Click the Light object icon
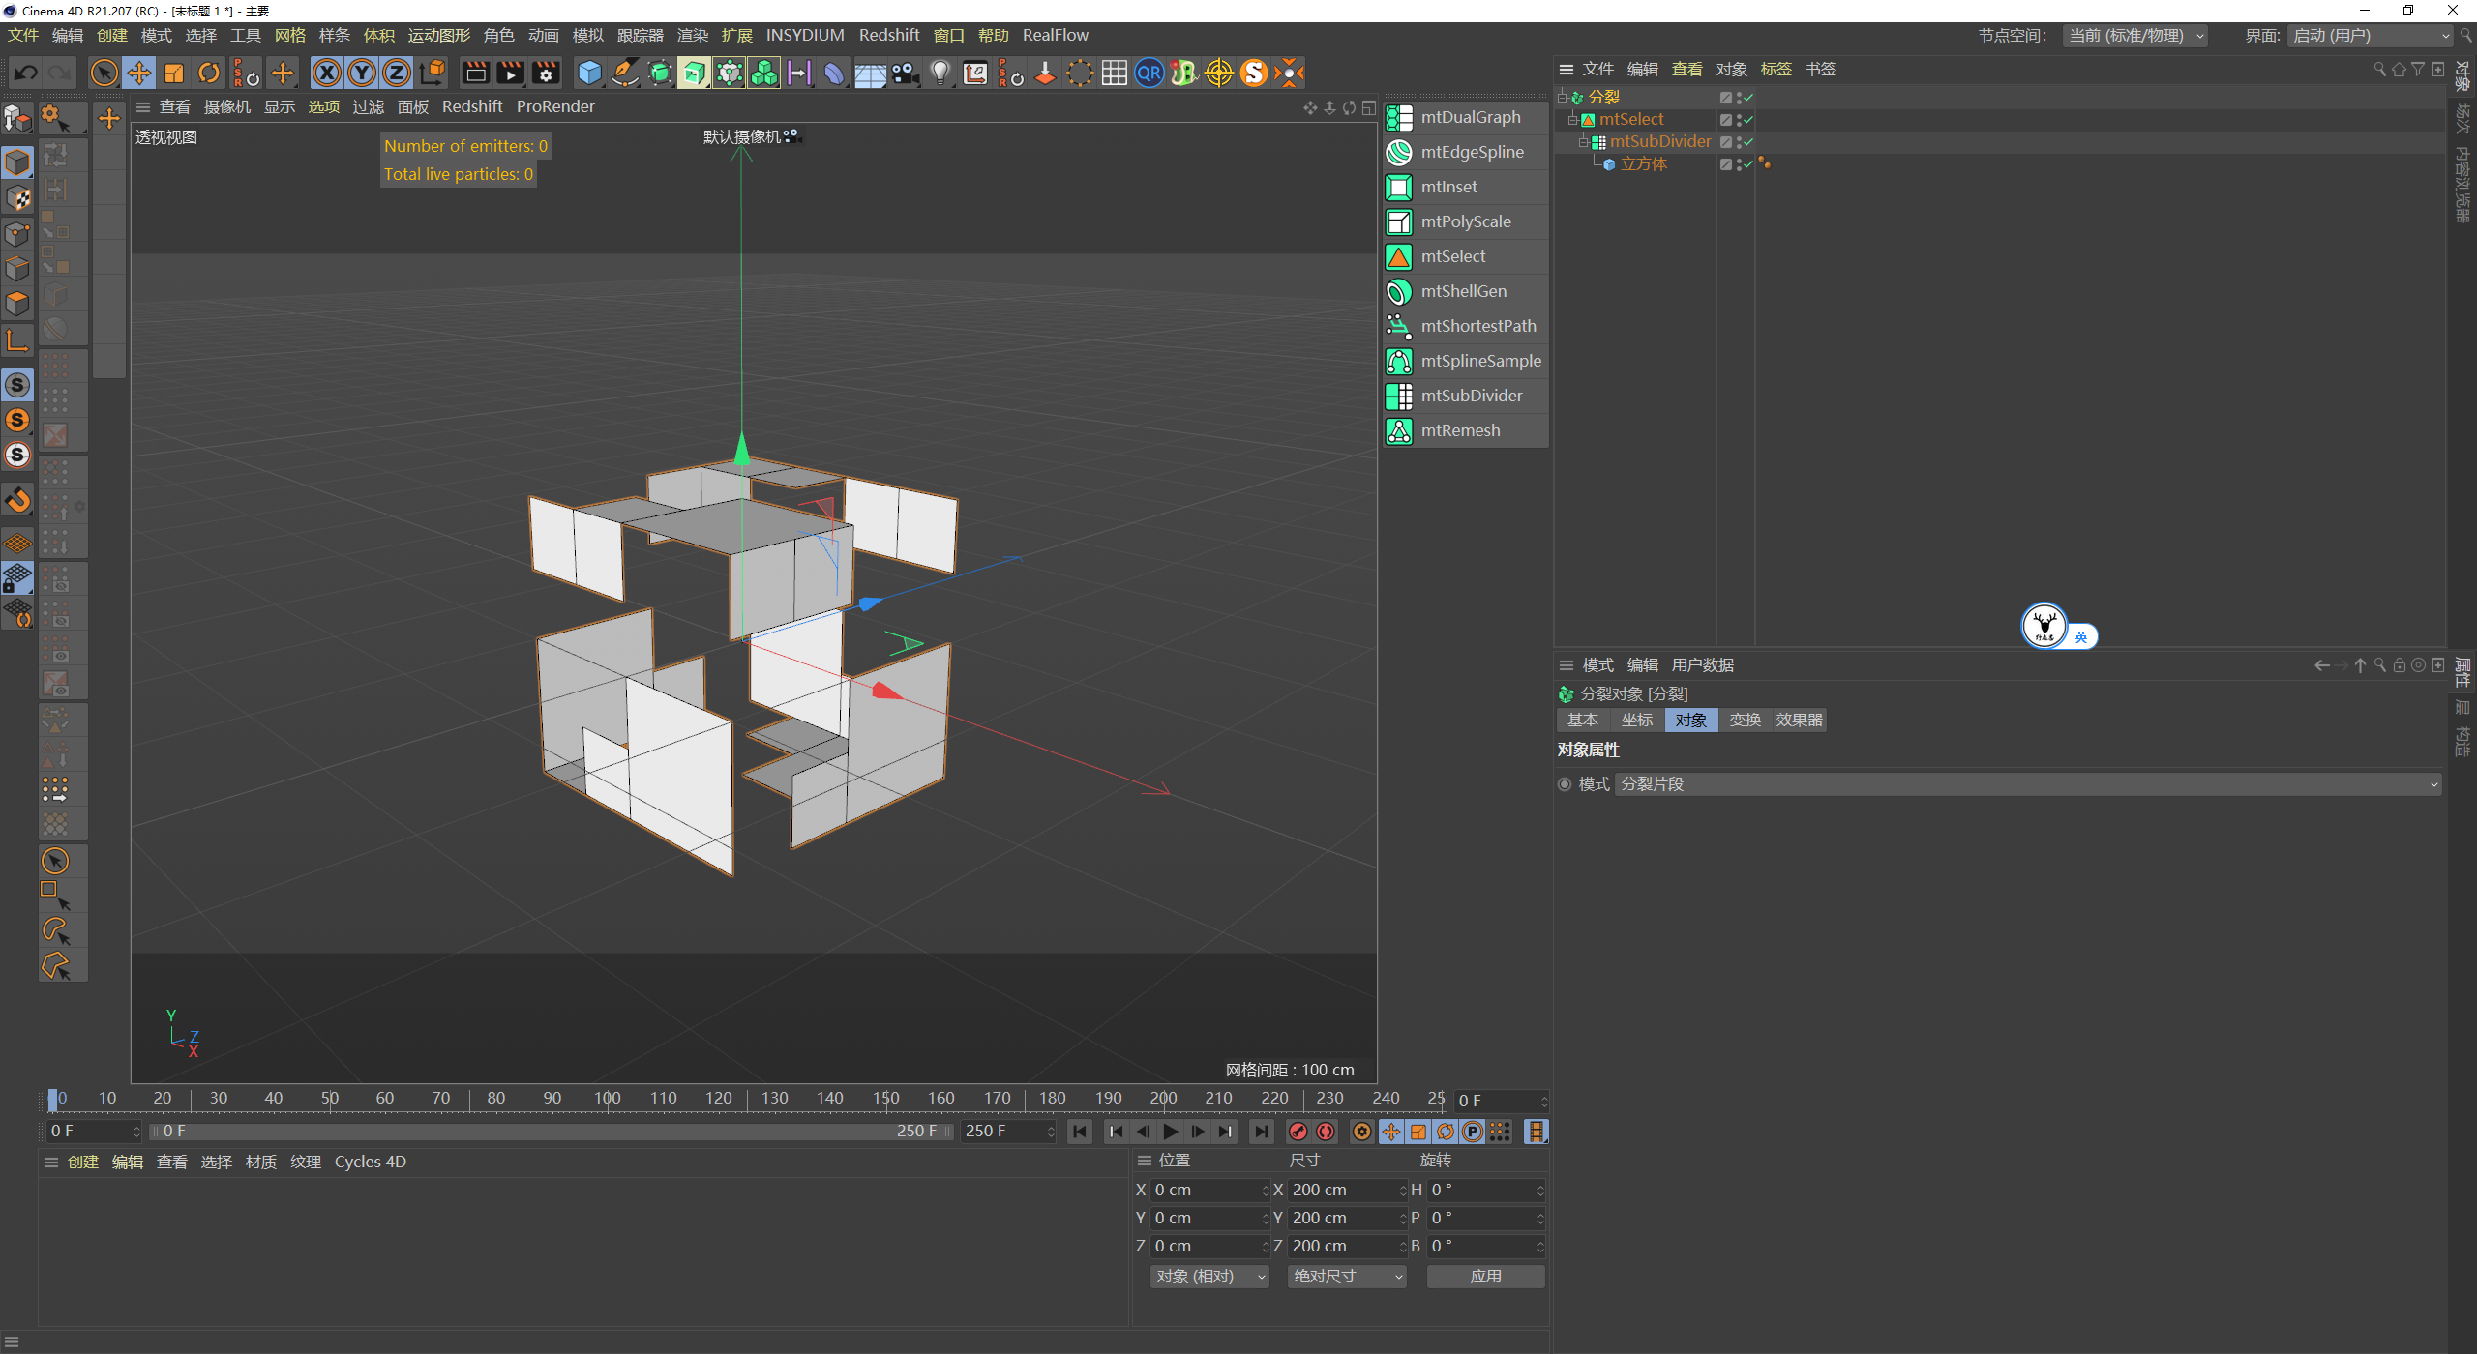2477x1354 pixels. coord(940,73)
